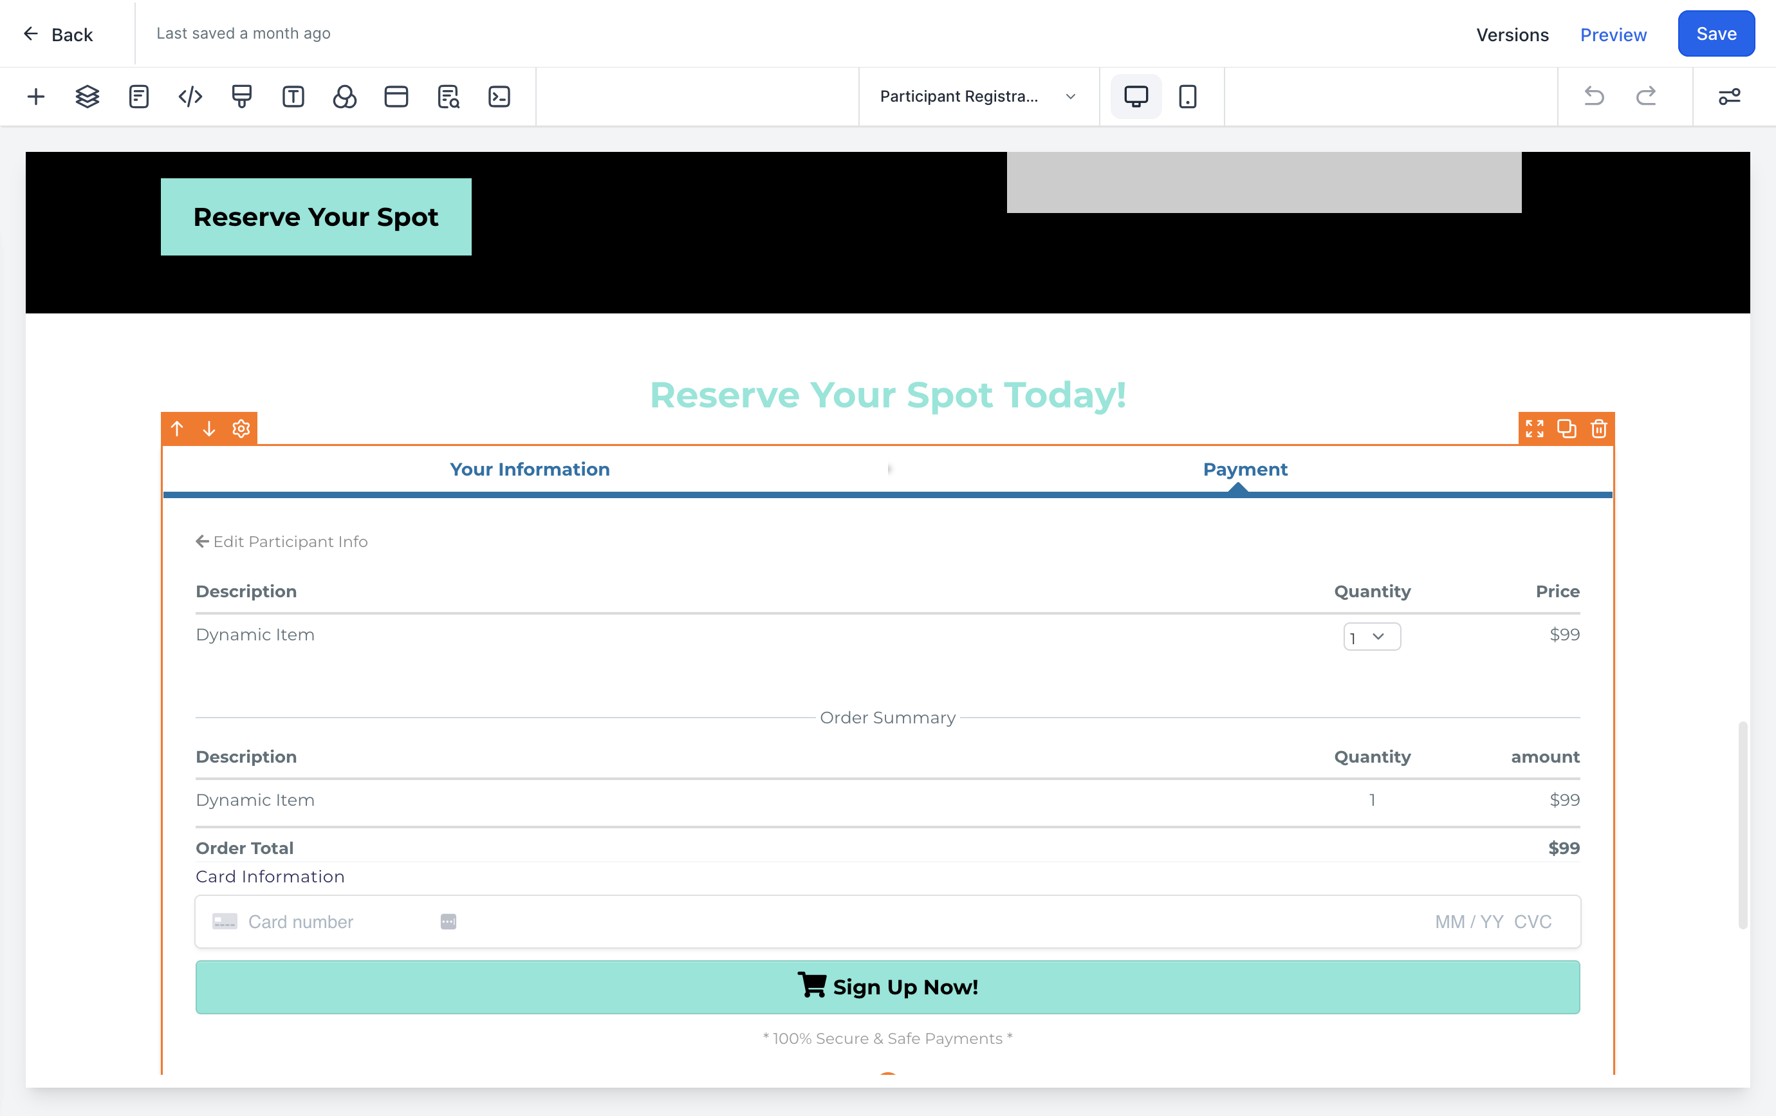Image resolution: width=1776 pixels, height=1116 pixels.
Task: Go Back using the arrow link
Action: pos(59,35)
